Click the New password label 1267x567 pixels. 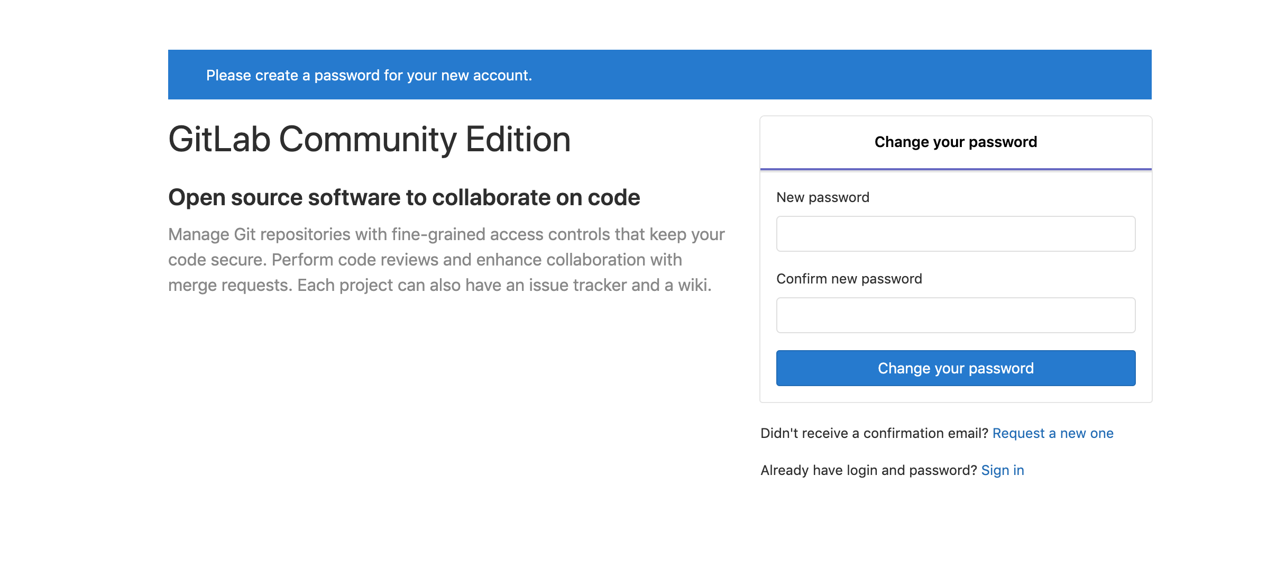coord(823,197)
